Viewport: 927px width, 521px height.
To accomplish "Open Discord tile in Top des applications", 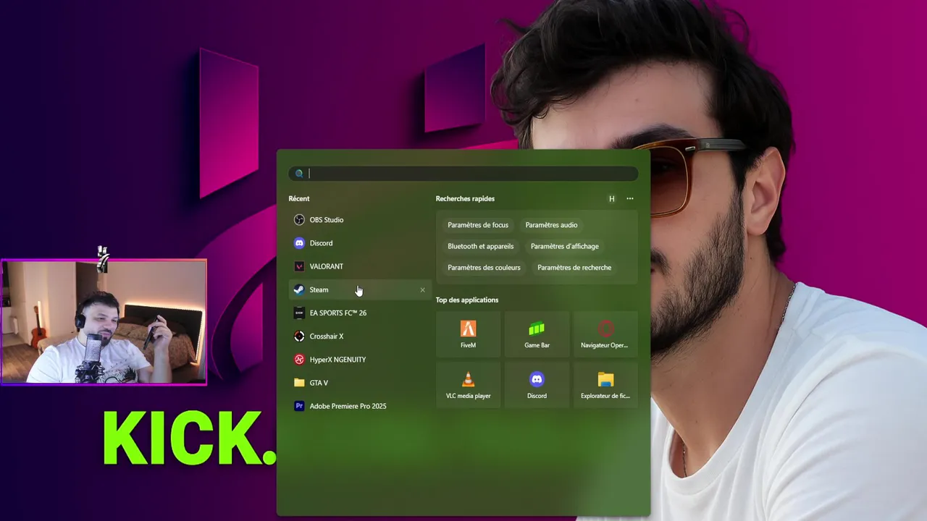I will 537,385.
